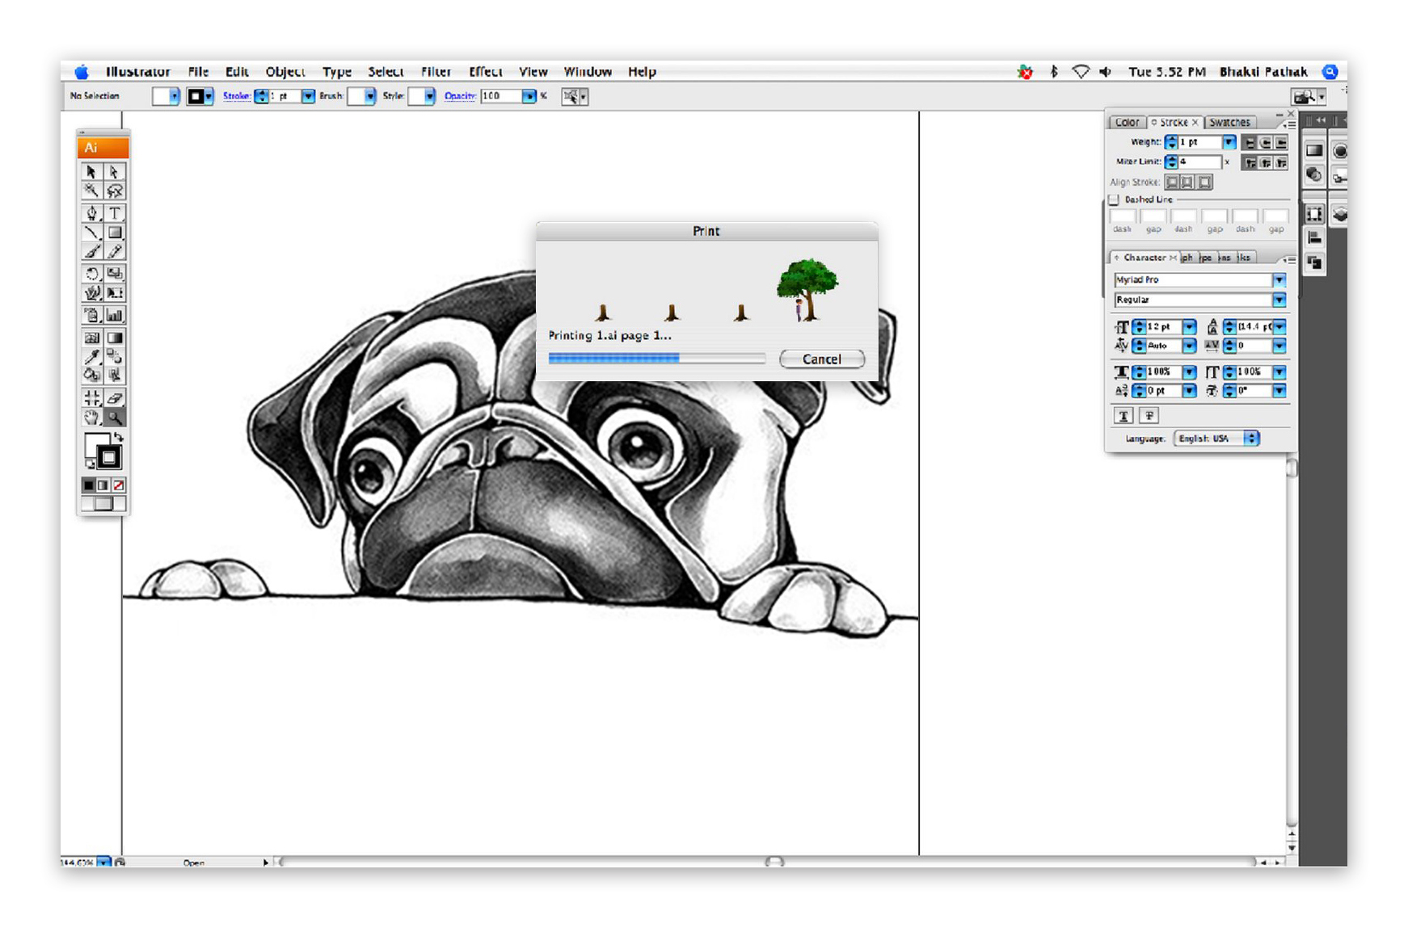Set Round Cap stroke style
This screenshot has width=1408, height=928.
coord(1265,143)
